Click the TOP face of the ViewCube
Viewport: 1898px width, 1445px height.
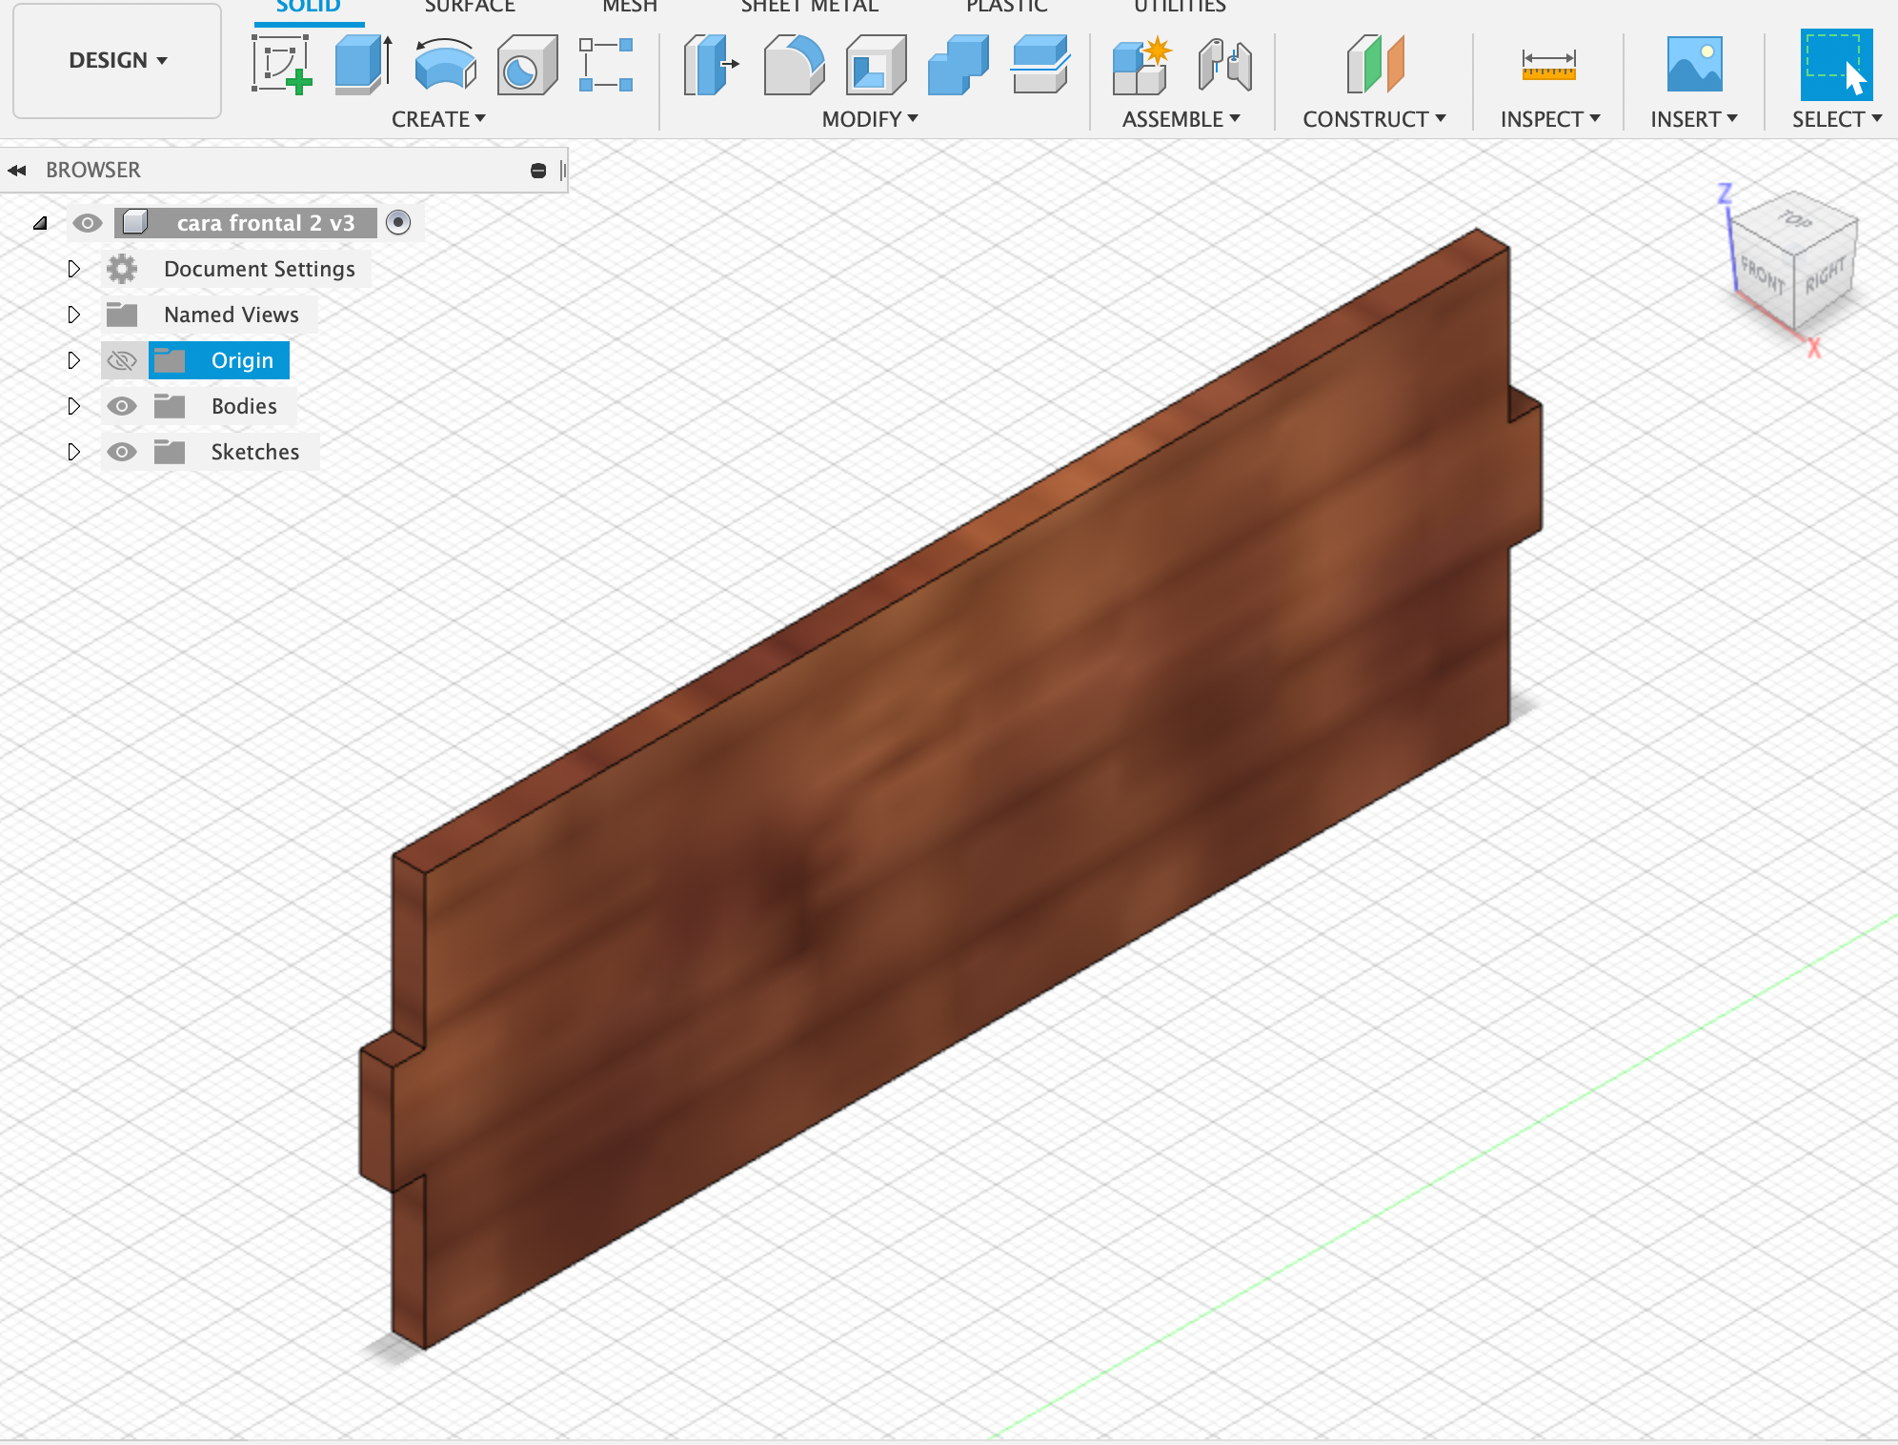pyautogui.click(x=1794, y=220)
